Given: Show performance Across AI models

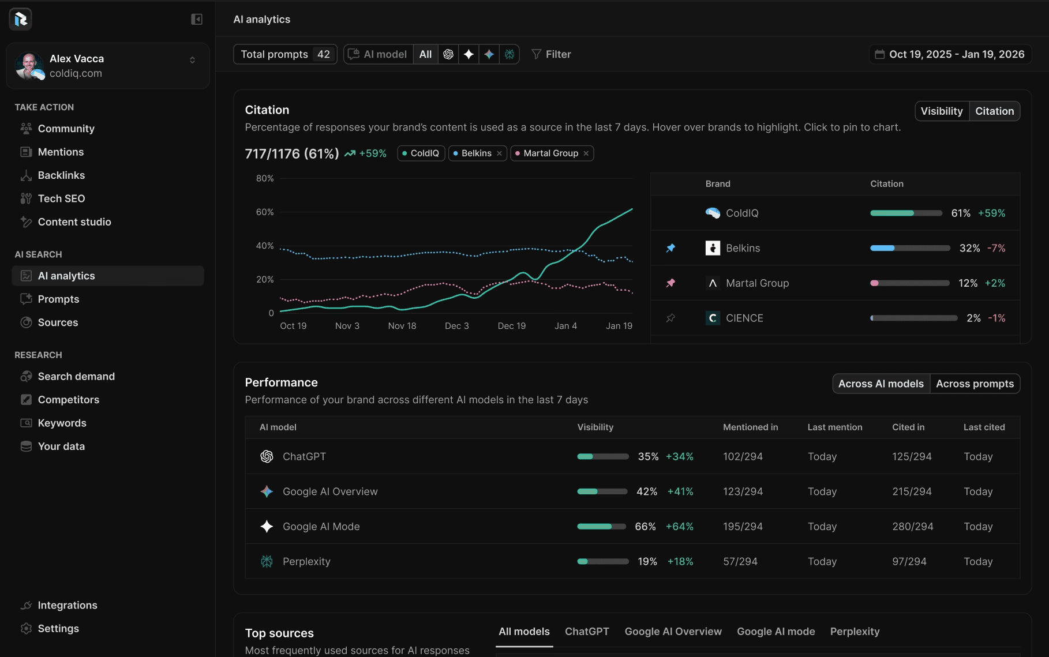Looking at the screenshot, I should coord(881,384).
